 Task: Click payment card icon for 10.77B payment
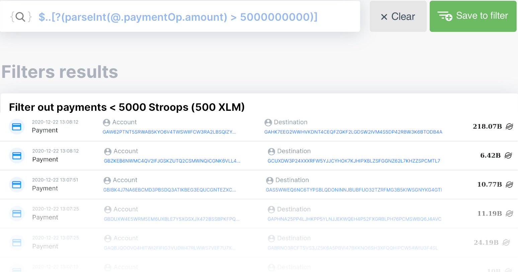click(17, 185)
